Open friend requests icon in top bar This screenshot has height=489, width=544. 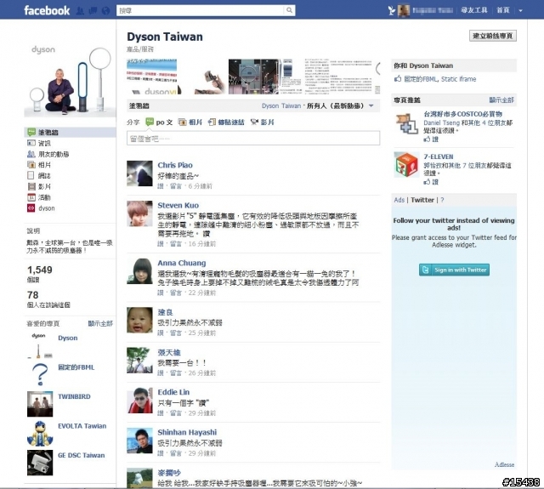click(x=80, y=11)
